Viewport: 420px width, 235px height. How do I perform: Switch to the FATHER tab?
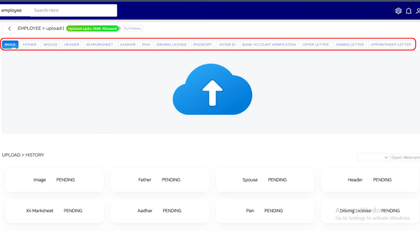click(29, 45)
